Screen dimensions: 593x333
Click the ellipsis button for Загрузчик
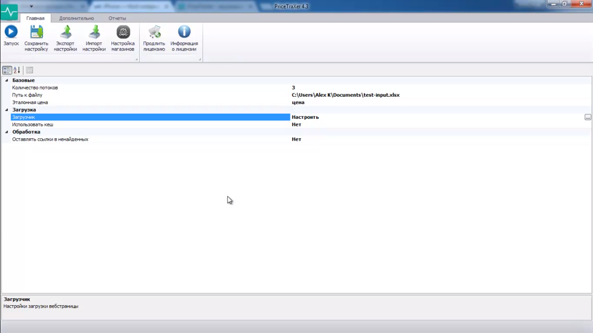click(x=588, y=117)
